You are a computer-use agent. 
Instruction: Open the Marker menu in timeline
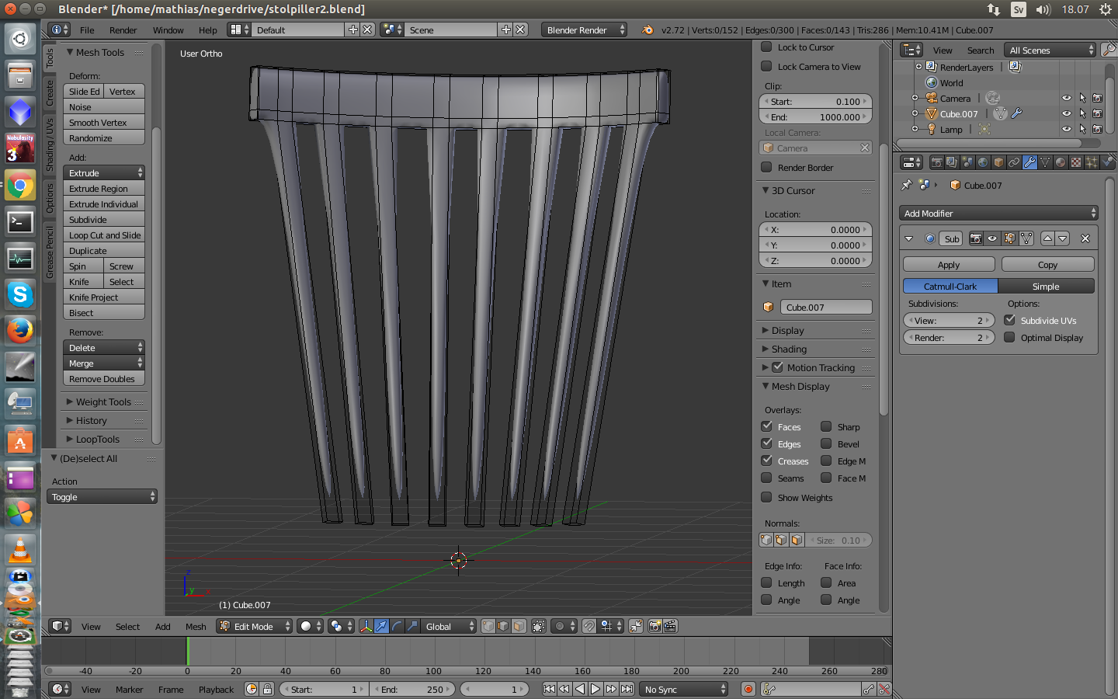click(129, 689)
